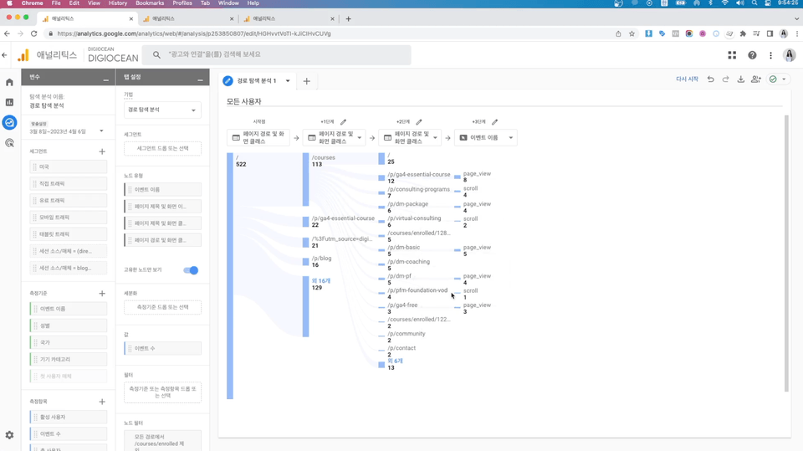
Task: Click the 다시 시작 restart button
Action: point(687,79)
